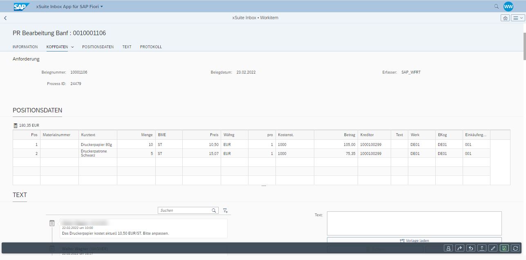
Task: Select the forward-workitem arrow icon in bottom toolbar
Action: (x=459, y=248)
